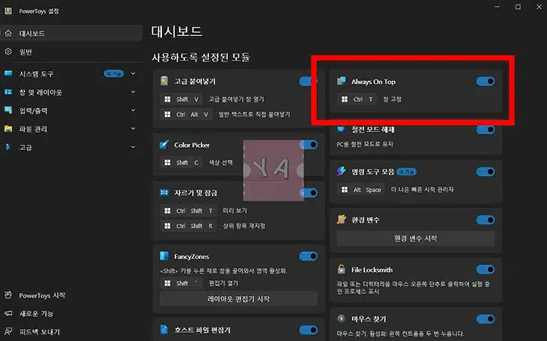The height and width of the screenshot is (341, 547).
Task: Click the 미리 보기 shortcut label
Action: tap(235, 211)
